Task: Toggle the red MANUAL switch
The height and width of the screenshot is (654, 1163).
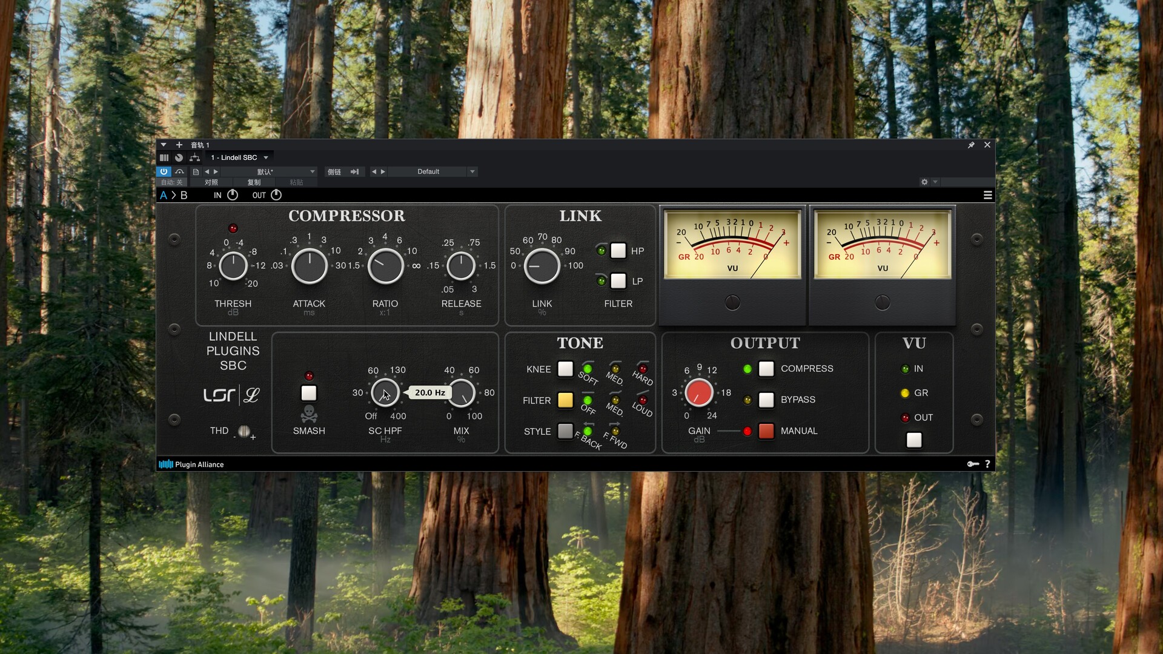Action: 766,431
